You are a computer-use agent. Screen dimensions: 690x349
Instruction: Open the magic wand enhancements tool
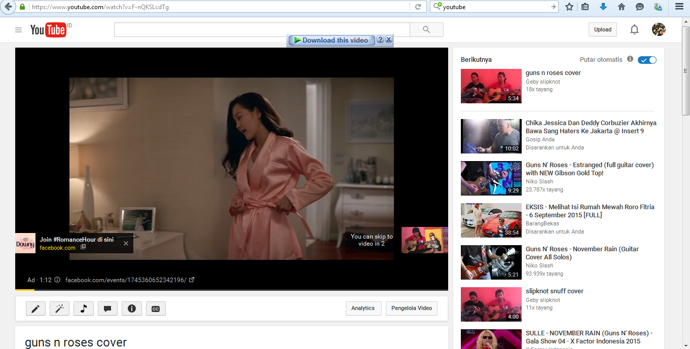[59, 308]
